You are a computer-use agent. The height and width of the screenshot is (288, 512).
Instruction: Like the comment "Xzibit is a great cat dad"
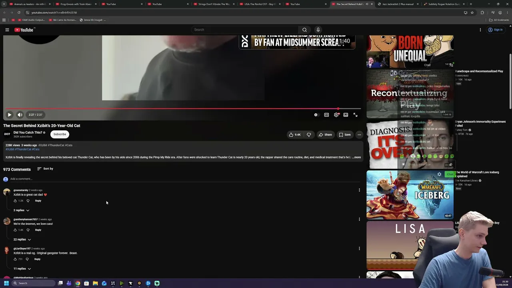tap(15, 201)
